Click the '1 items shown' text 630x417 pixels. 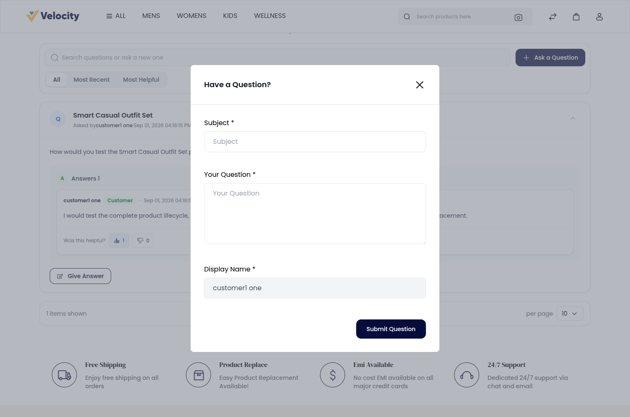click(66, 314)
